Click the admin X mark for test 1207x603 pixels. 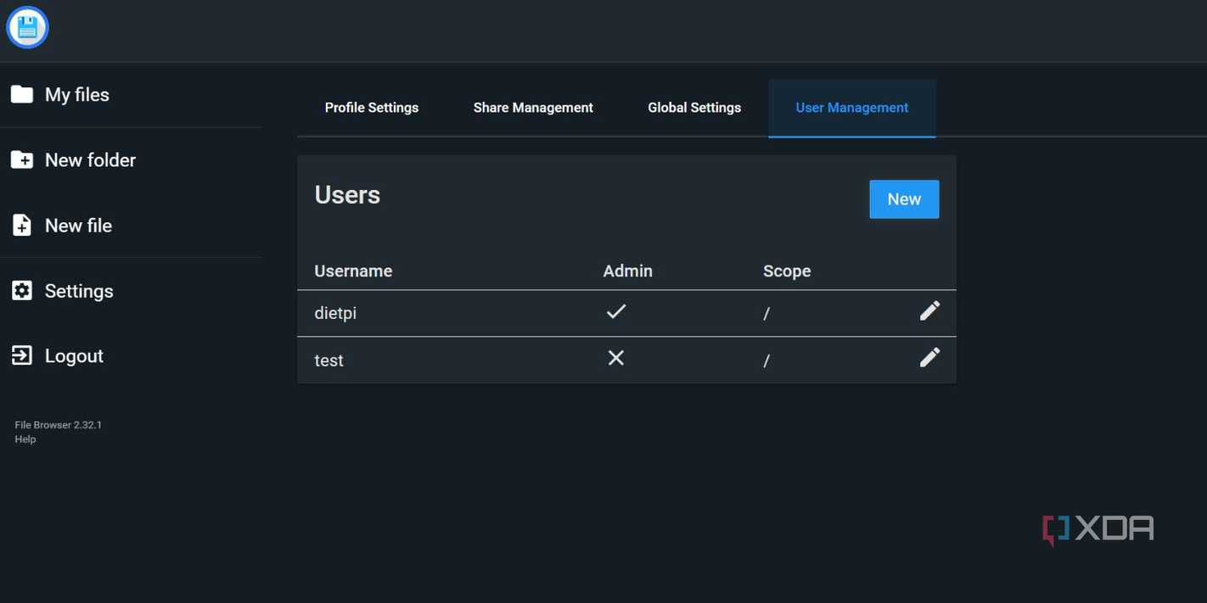pyautogui.click(x=616, y=358)
